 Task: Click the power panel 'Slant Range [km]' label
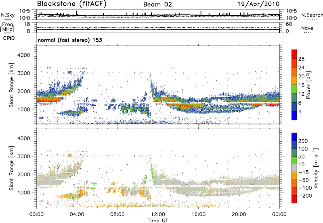coord(11,85)
